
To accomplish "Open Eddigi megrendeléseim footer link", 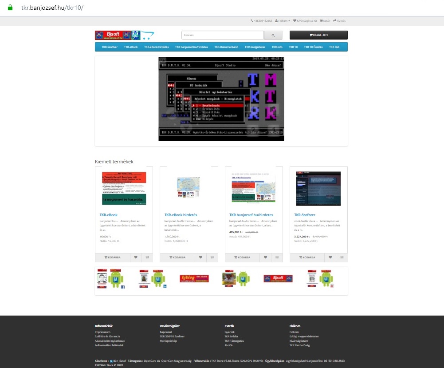I will [x=304, y=336].
